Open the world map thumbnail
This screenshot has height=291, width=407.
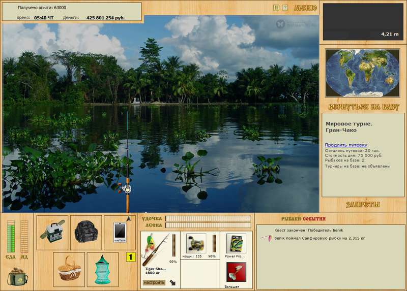(363, 73)
